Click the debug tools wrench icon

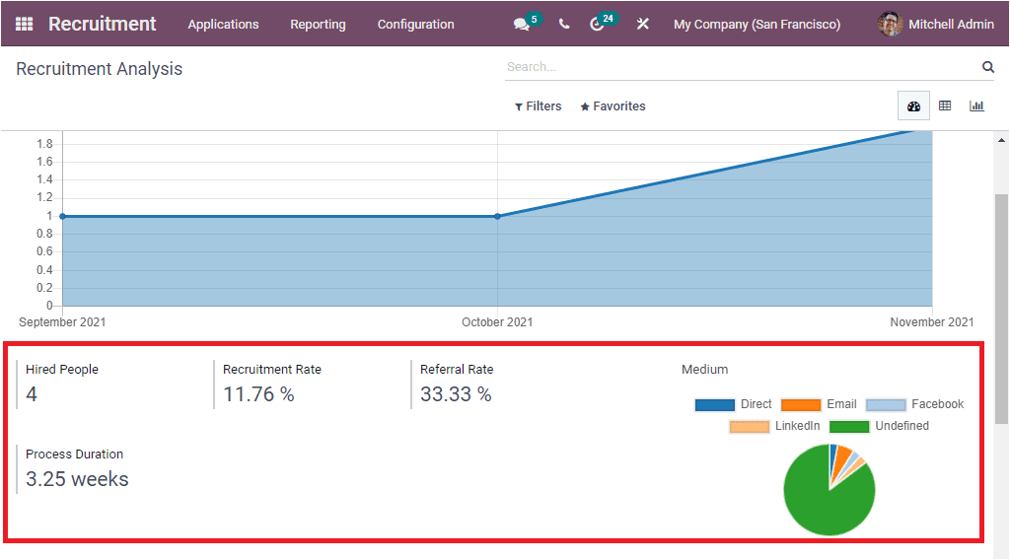[643, 25]
